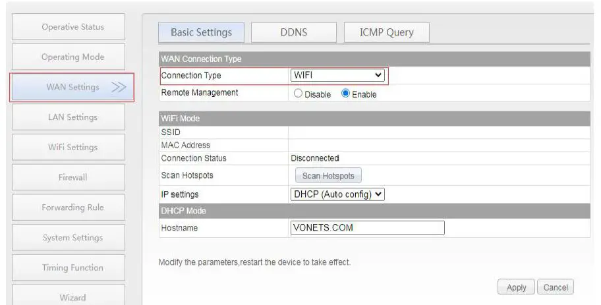Go to the ICMP Query tab
The image size is (601, 305).
[x=386, y=32]
